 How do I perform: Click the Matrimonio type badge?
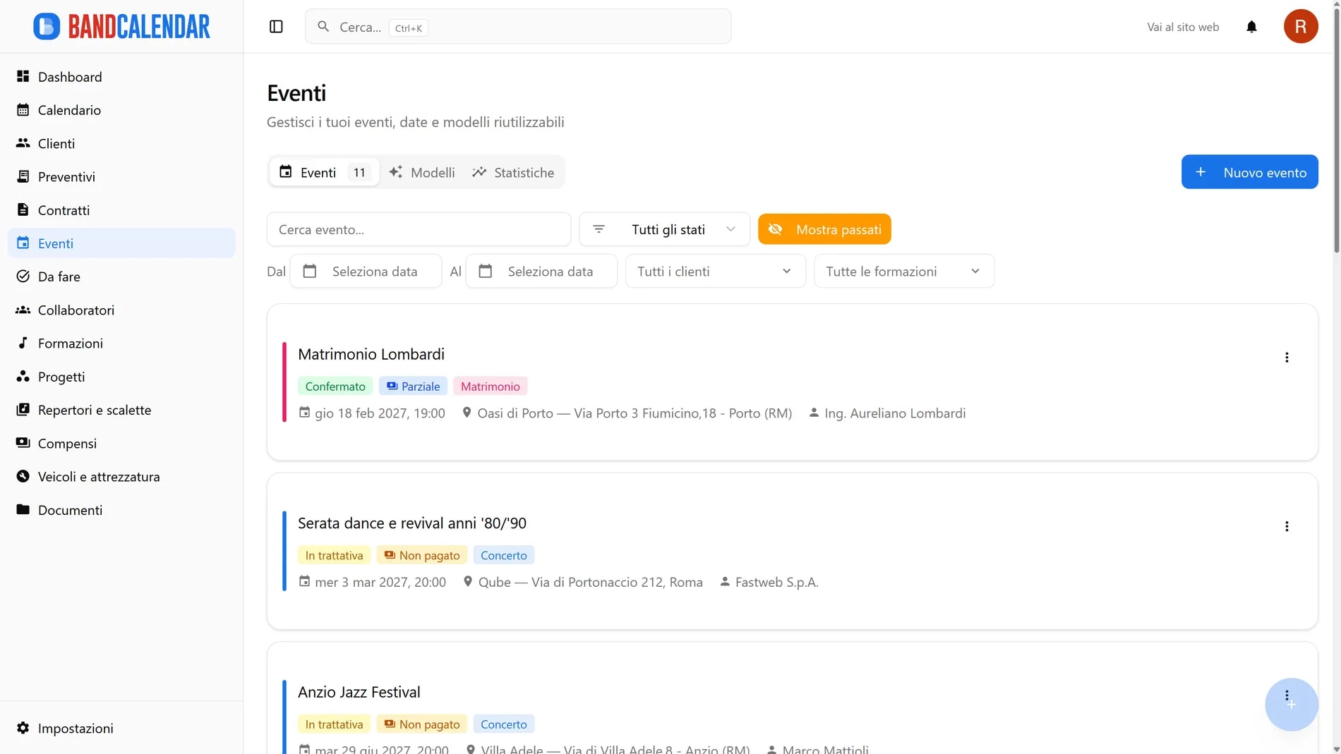pos(490,387)
